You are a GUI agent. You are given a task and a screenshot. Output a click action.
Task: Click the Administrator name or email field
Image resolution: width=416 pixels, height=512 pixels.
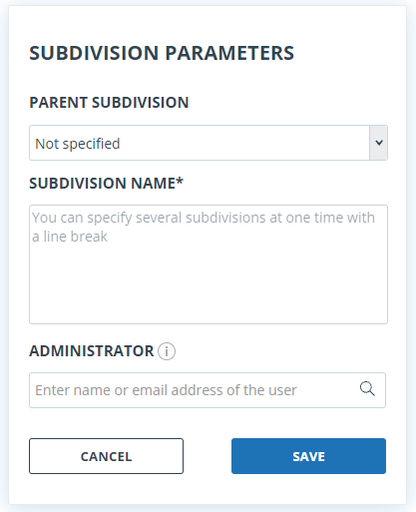(x=208, y=390)
